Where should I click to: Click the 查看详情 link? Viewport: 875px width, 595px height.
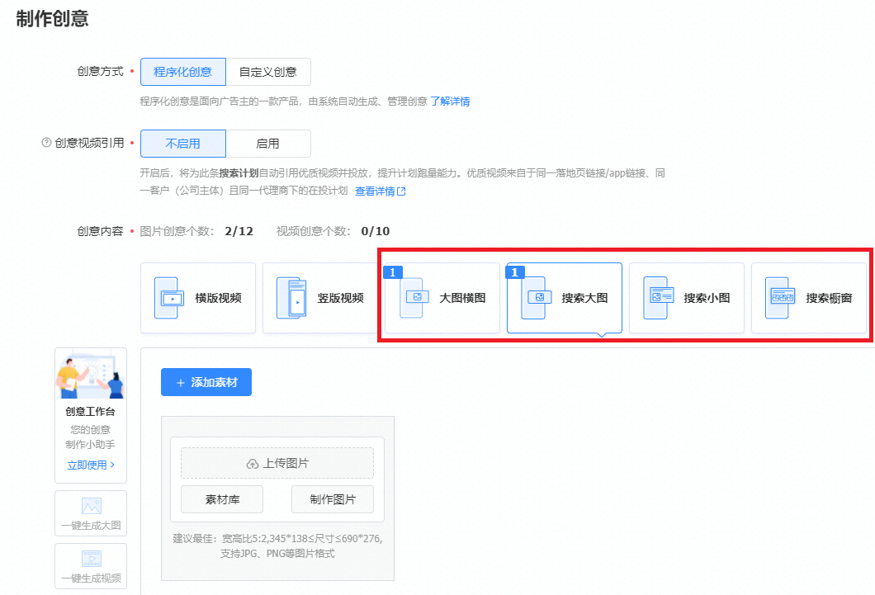[375, 191]
